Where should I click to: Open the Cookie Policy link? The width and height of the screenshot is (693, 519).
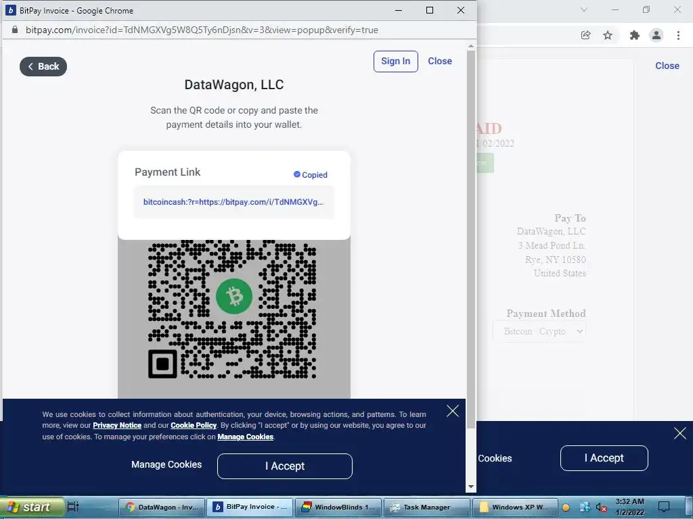click(x=194, y=426)
